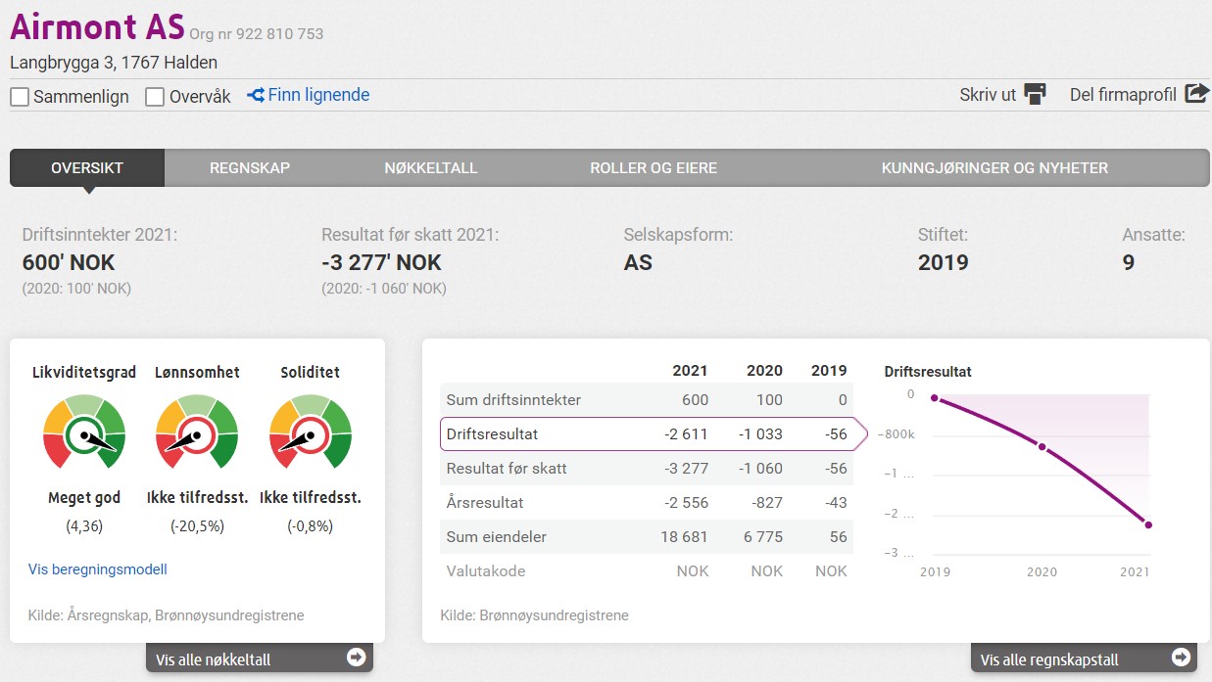Open the Vis beregningsmodell link
This screenshot has width=1212, height=682.
98,569
